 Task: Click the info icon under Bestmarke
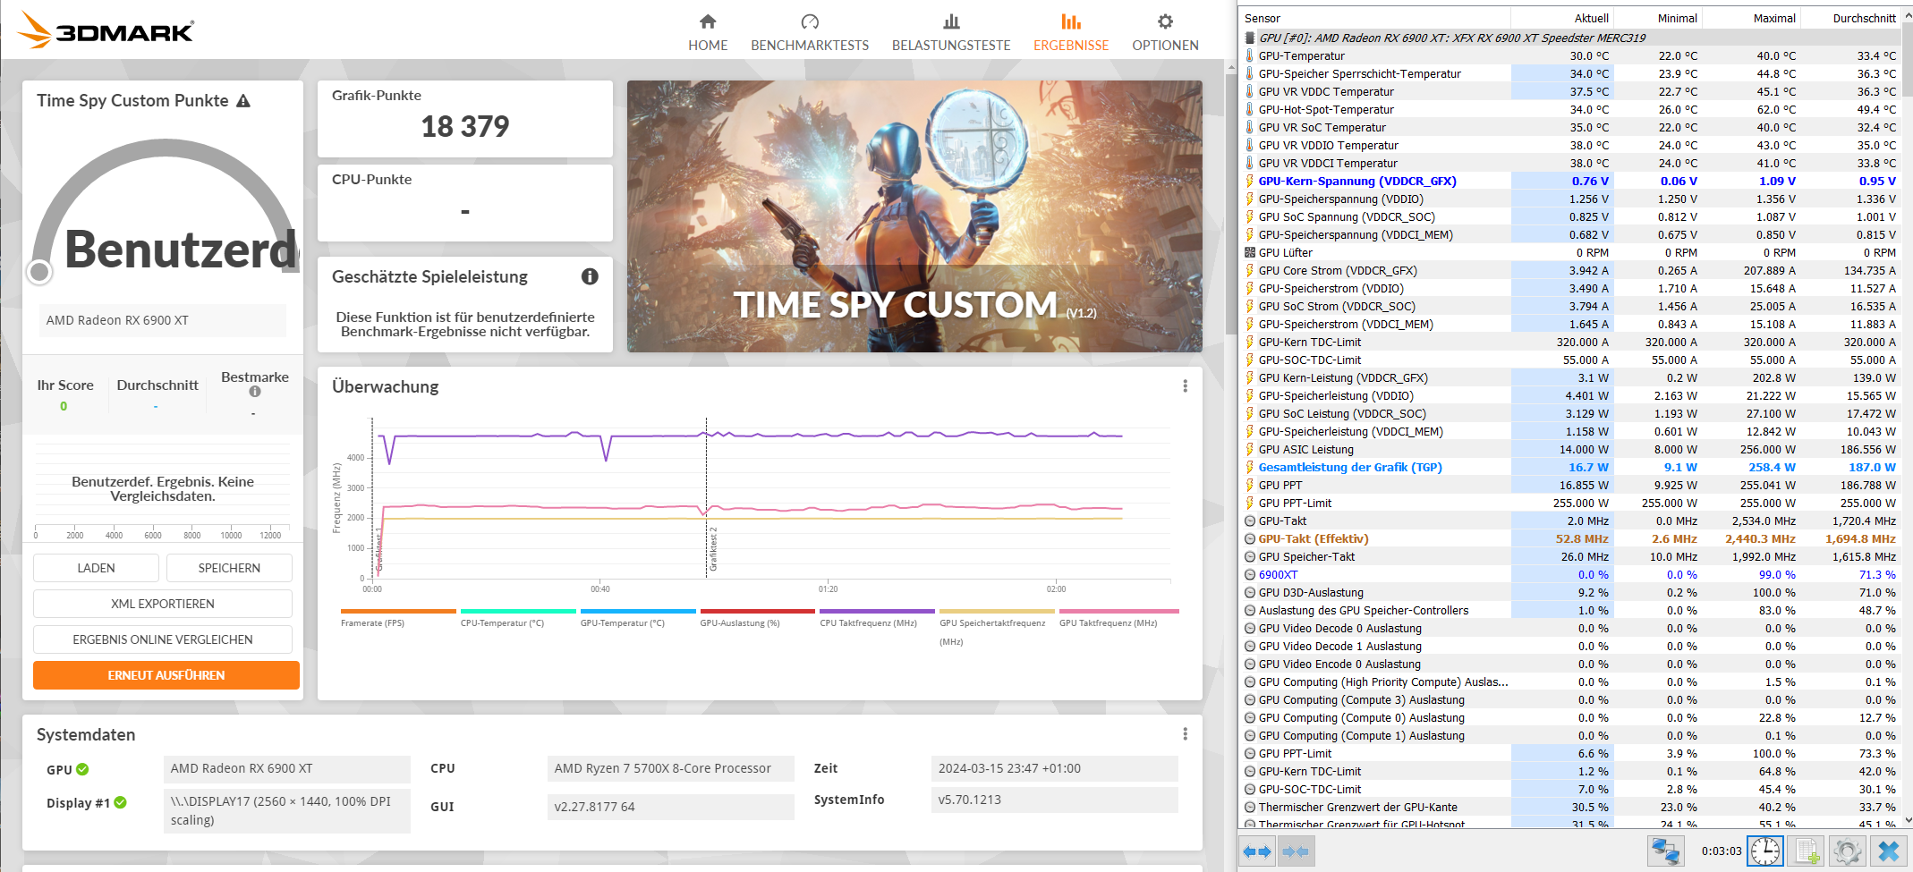(x=255, y=392)
